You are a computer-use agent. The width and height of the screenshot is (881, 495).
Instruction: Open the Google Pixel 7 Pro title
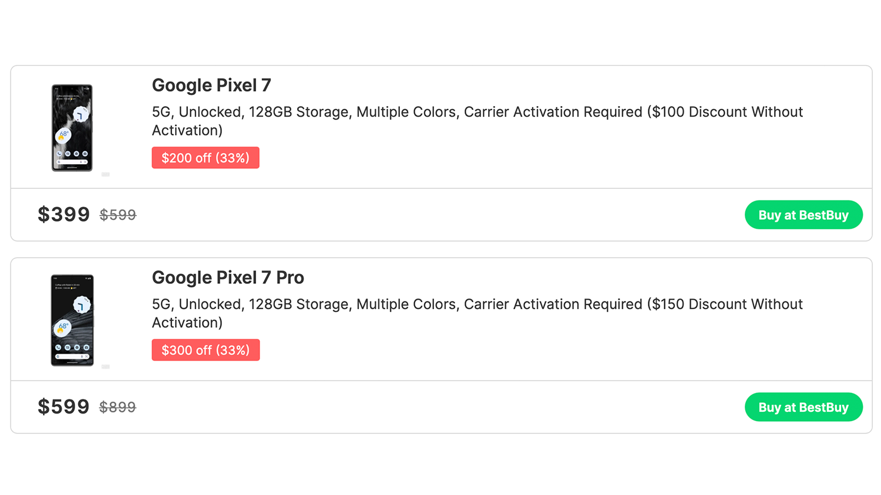[x=228, y=278]
